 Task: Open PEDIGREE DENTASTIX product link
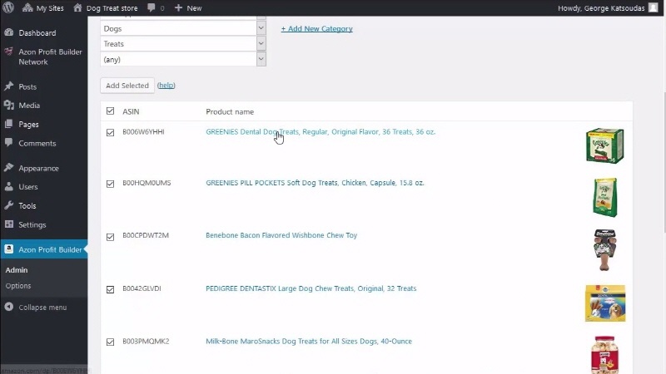(x=311, y=288)
